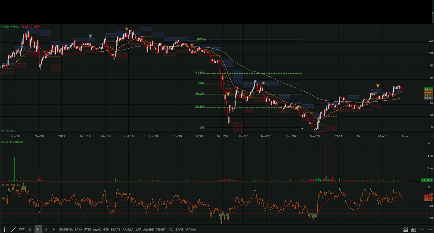Open the ΓΕΚΤΕΡΝΑ symbol tab
The width and height of the screenshot is (434, 233).
coord(65,230)
